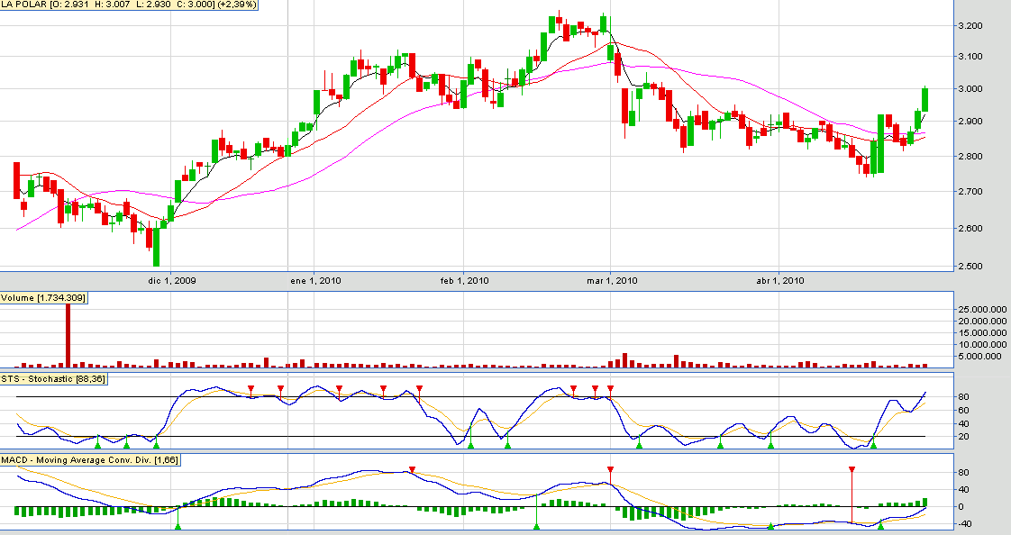The width and height of the screenshot is (1011, 535).
Task: Click the last red Stochastic sell marker
Action: (610, 389)
